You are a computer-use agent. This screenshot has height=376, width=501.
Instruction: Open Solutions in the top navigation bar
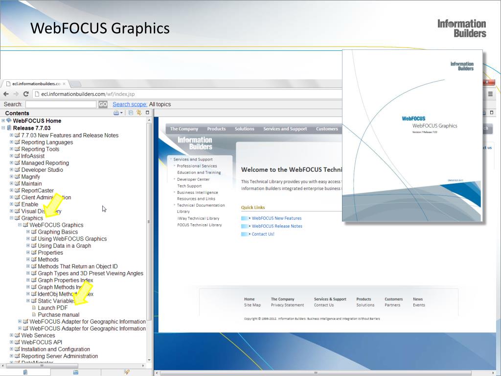[x=245, y=129]
